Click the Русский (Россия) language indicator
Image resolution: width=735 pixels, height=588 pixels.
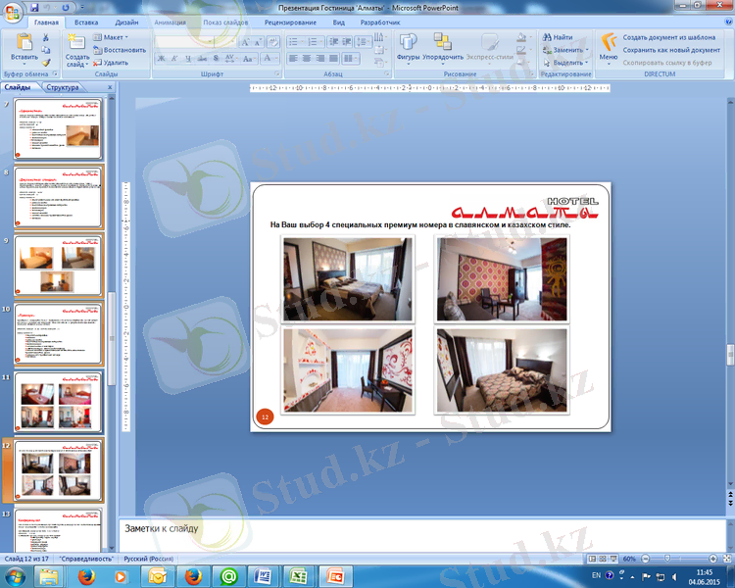coord(148,559)
